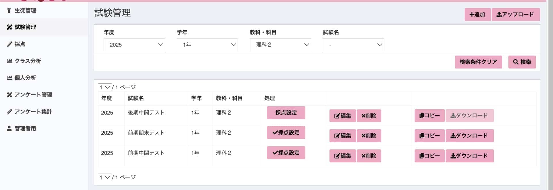Open アンケート管理 from sidebar
The width and height of the screenshot is (553, 190).
(x=33, y=95)
